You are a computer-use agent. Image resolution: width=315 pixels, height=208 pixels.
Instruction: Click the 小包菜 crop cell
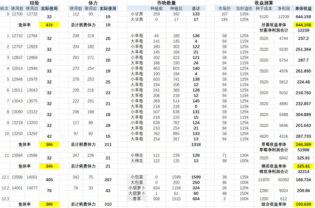point(137,177)
